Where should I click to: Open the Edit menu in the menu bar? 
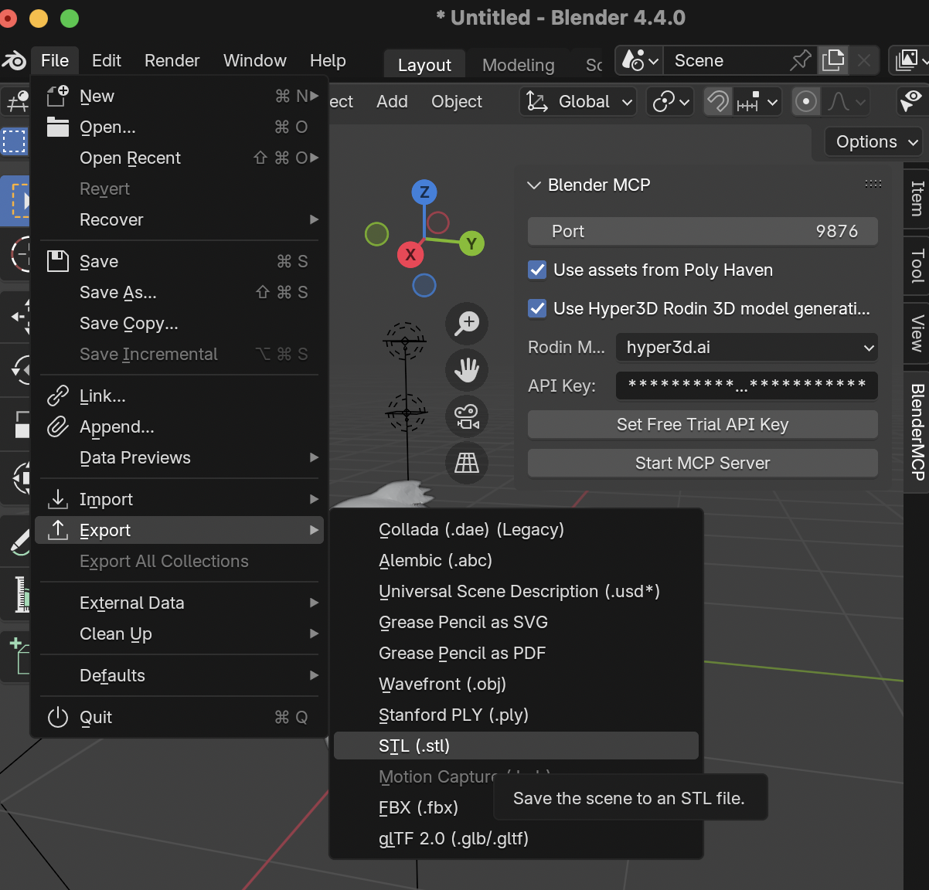106,60
